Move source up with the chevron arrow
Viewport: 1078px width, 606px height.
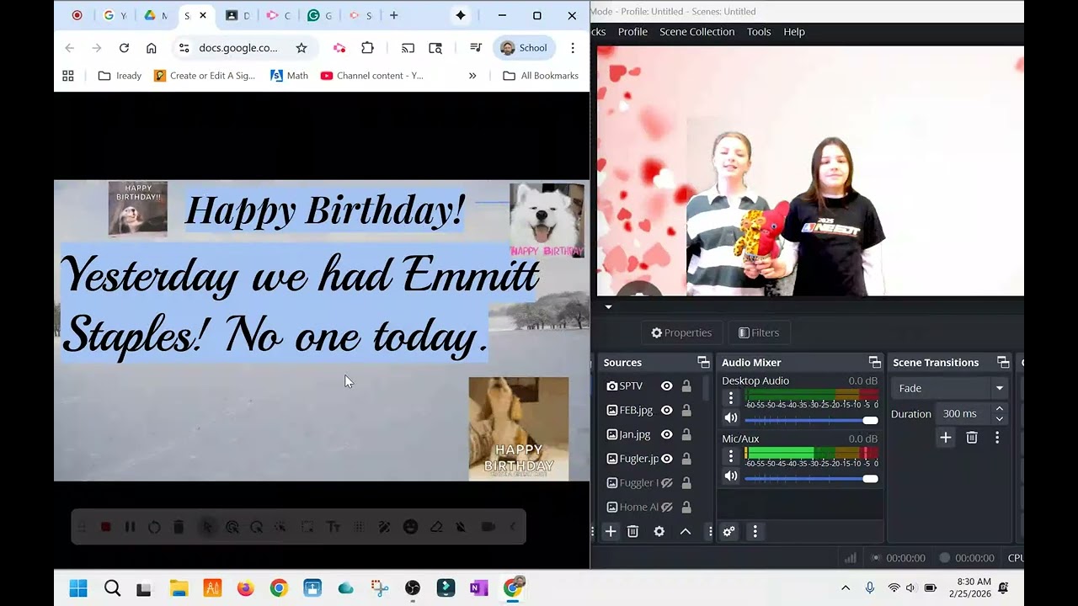click(686, 532)
